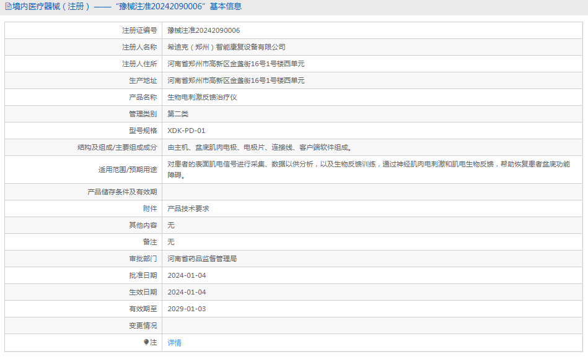Viewport: 588px width, 357px height.
Task: Click the composition text starting with 由主机
Action: pyautogui.click(x=260, y=148)
